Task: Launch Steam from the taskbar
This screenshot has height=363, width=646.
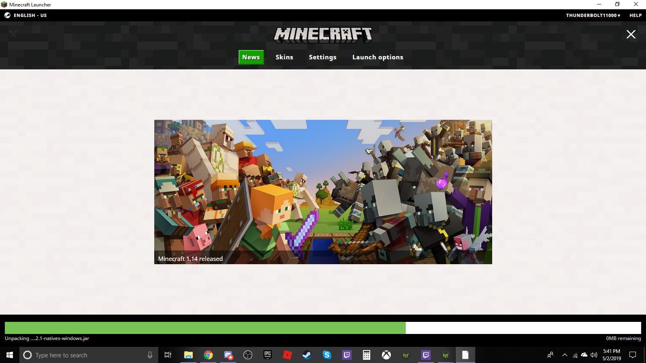Action: click(x=307, y=355)
